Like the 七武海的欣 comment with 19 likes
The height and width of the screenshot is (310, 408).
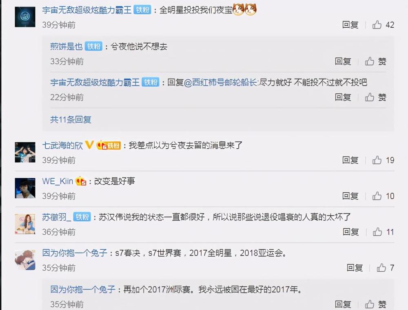point(377,160)
